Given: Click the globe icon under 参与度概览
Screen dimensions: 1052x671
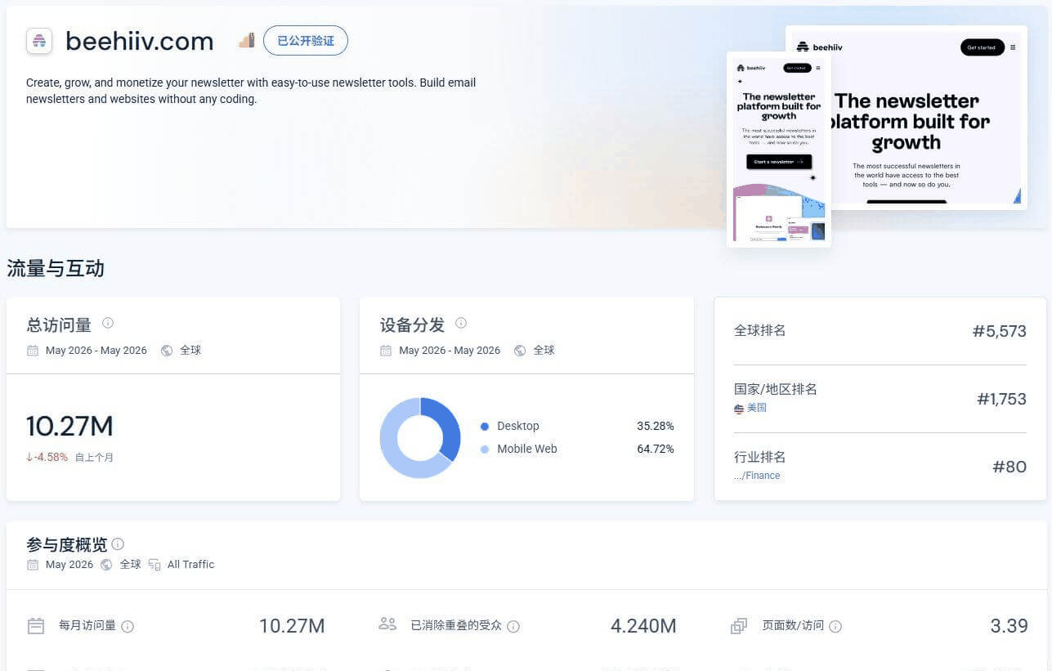Looking at the screenshot, I should (x=106, y=565).
